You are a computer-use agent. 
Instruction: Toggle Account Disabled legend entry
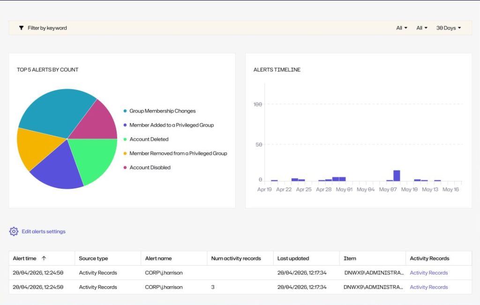(147, 167)
